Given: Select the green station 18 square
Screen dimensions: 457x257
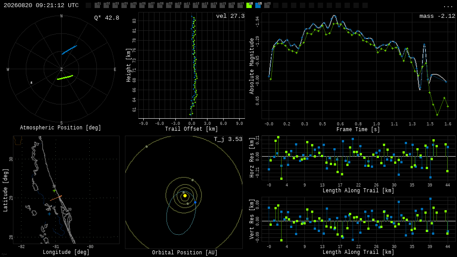Looking at the screenshot, I should pyautogui.click(x=249, y=5).
